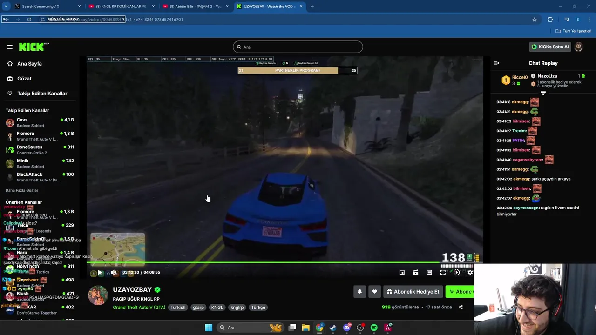Open playback speed control

click(x=456, y=273)
